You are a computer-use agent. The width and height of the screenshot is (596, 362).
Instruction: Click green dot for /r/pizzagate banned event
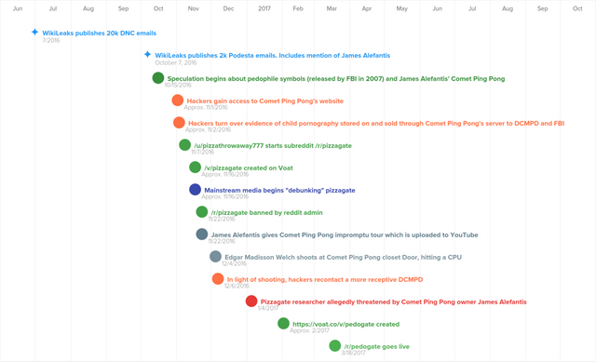tap(202, 212)
